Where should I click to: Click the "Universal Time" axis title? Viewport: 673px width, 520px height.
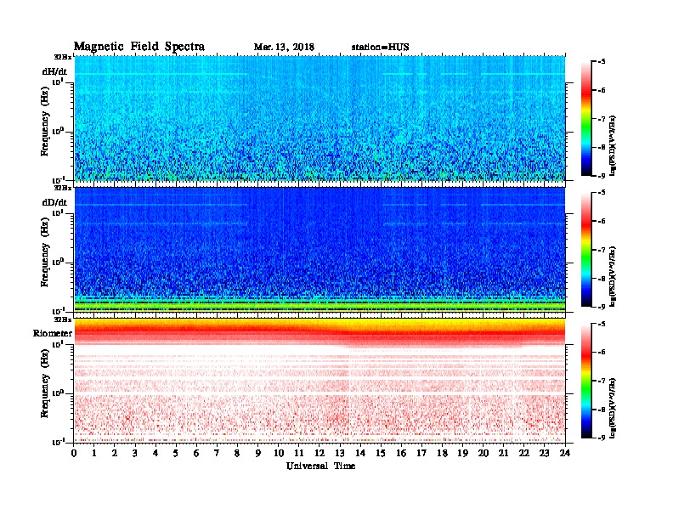coord(320,466)
